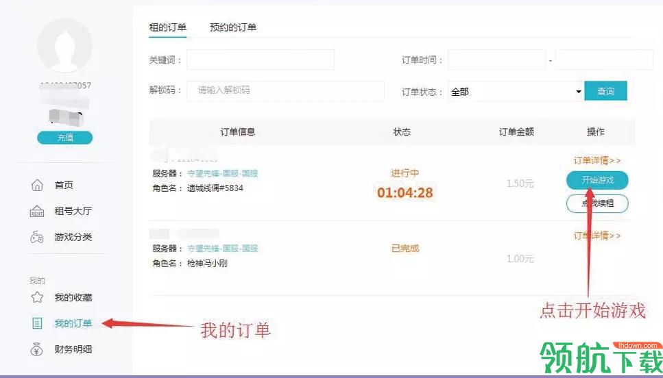Viewport: 663px width, 378px height.
Task: Click the 已完成 status text
Action: (405, 249)
